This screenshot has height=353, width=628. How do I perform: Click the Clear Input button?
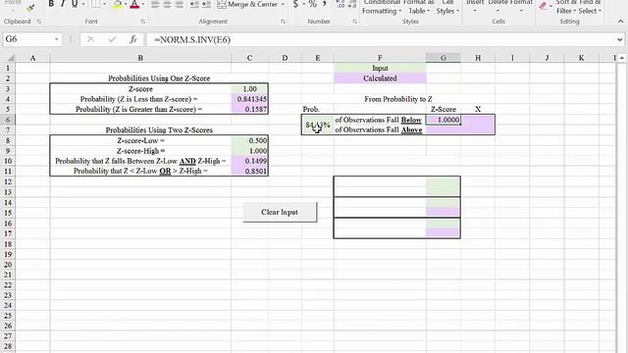point(280,212)
